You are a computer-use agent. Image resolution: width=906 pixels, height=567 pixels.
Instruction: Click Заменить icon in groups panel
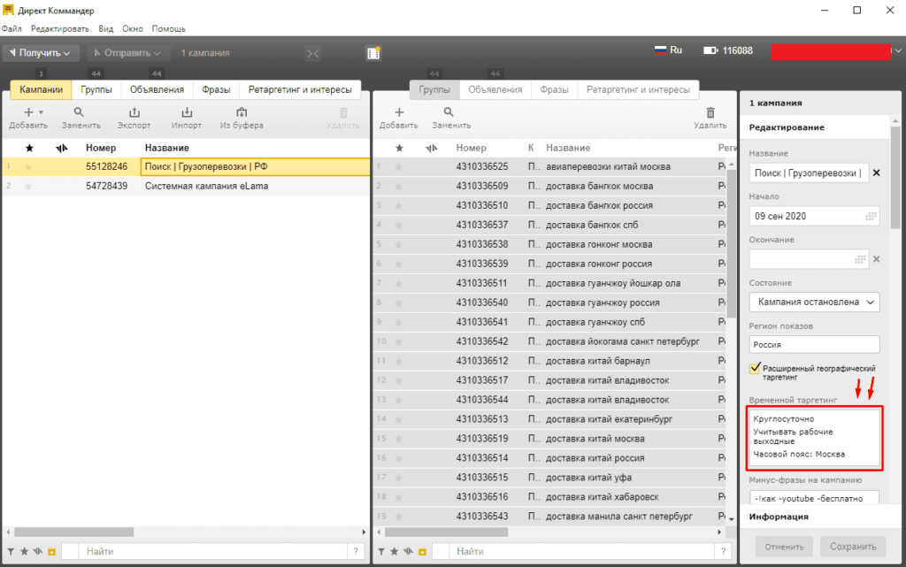(x=449, y=112)
